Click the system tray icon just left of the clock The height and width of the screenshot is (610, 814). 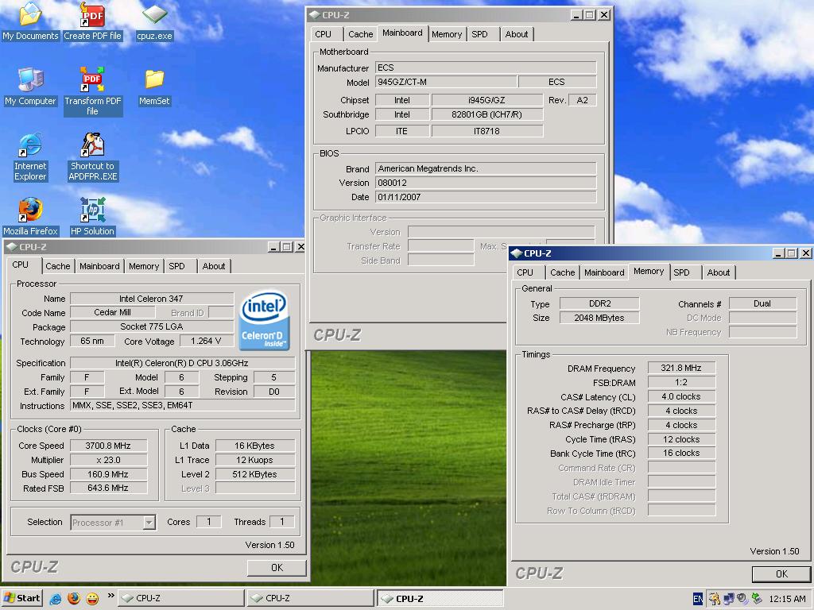[x=757, y=599]
